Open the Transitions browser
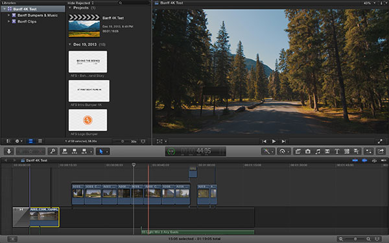 point(327,151)
